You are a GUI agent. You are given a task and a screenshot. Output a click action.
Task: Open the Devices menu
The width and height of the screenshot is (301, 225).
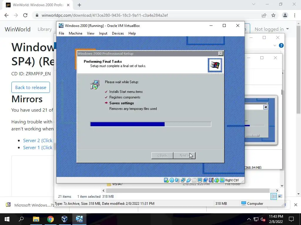click(x=118, y=33)
